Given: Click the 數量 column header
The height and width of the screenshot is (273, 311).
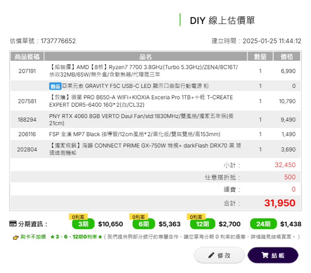Looking at the screenshot, I should pyautogui.click(x=260, y=57).
